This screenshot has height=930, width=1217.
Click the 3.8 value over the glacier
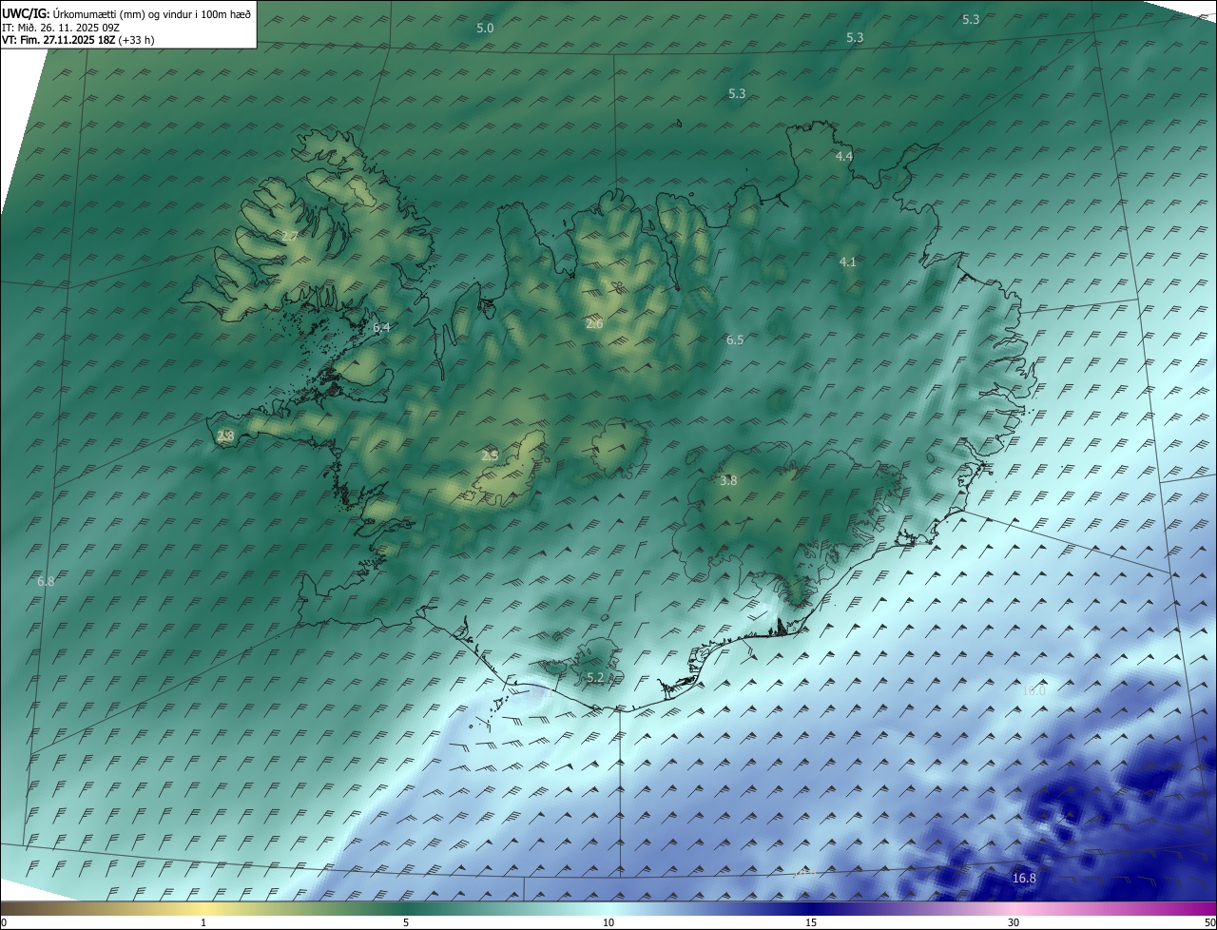click(728, 481)
